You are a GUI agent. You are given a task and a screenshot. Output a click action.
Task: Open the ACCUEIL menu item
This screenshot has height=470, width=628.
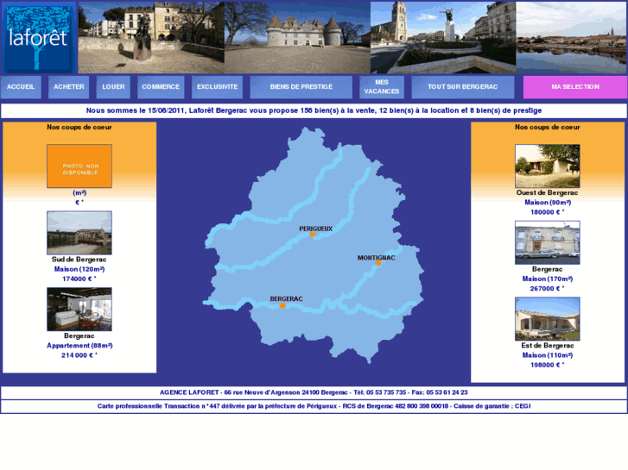pyautogui.click(x=21, y=87)
